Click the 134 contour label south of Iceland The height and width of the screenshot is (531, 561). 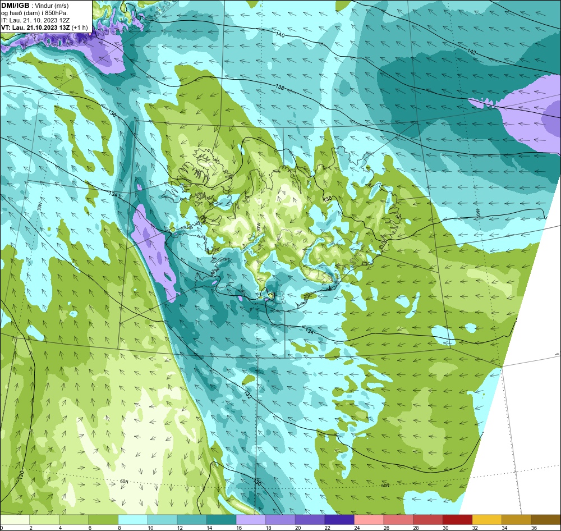pos(310,331)
